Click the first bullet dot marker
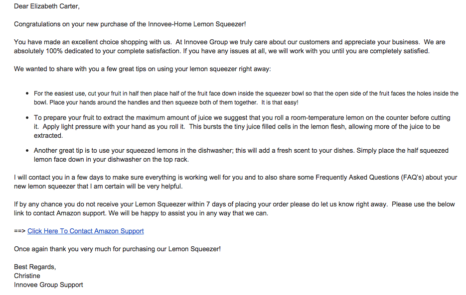Screen dimensions: 466x295 coord(27,94)
